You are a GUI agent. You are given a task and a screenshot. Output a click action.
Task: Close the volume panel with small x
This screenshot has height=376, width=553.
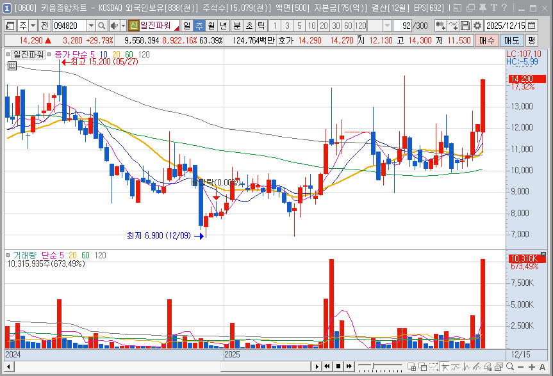543,255
